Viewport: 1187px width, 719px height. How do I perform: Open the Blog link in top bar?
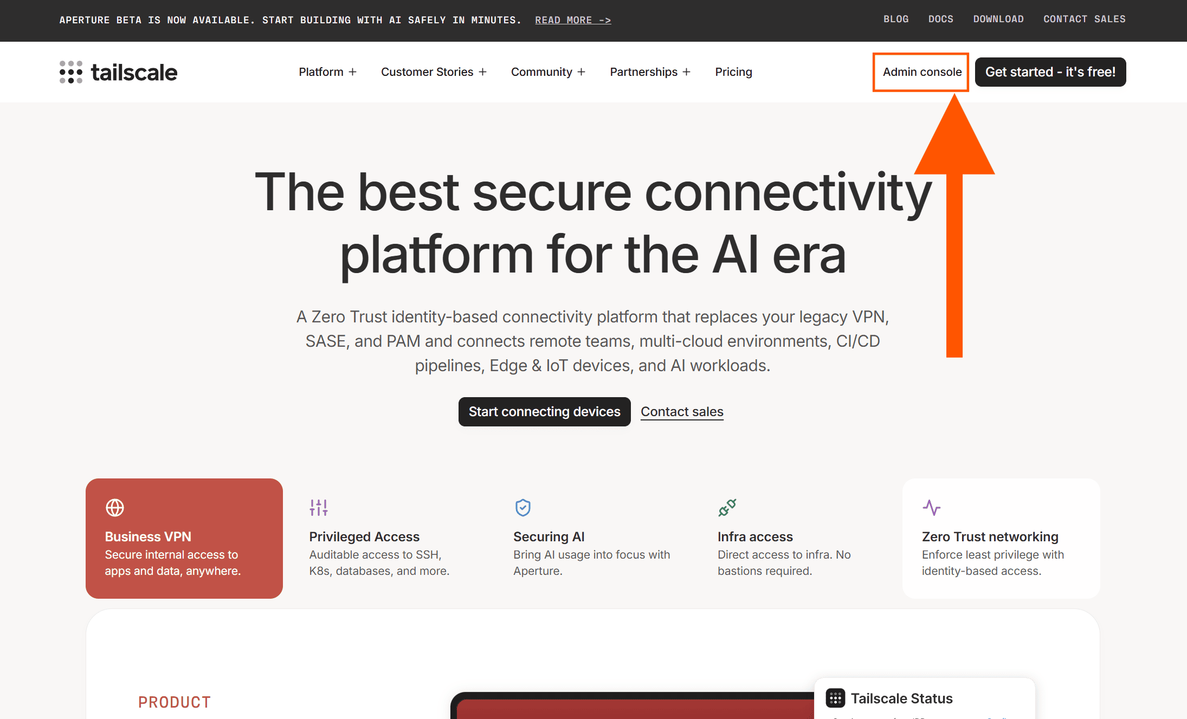(896, 20)
